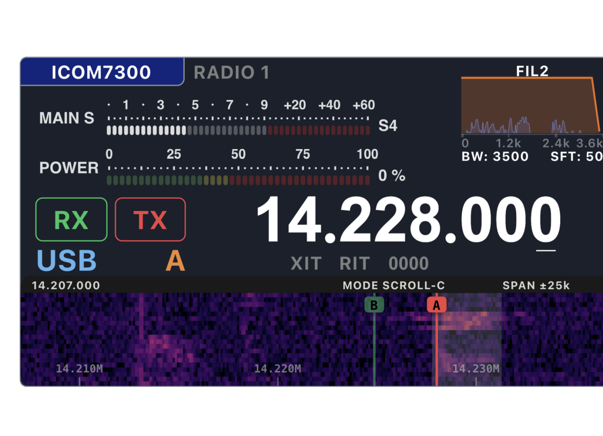Open the filter passband graph

pos(532,106)
